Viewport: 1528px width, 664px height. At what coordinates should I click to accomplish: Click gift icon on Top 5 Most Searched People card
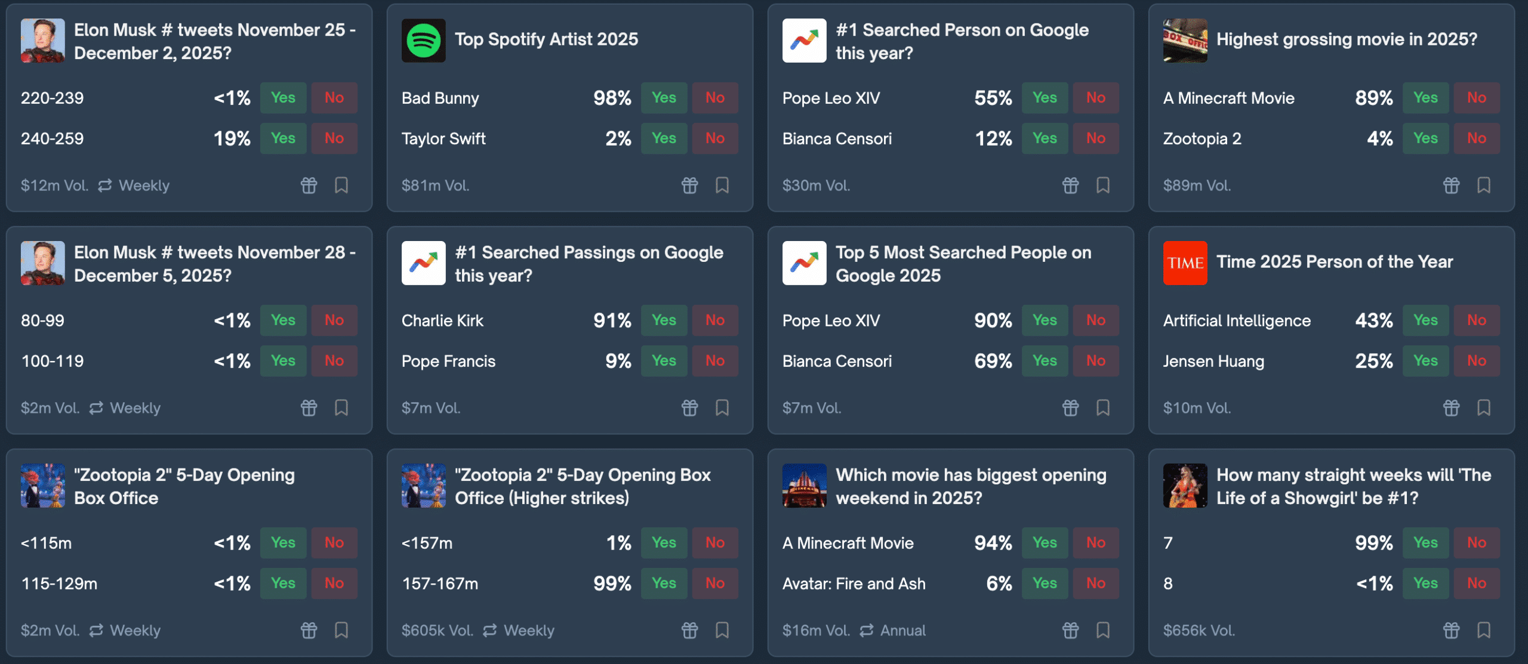coord(1070,408)
